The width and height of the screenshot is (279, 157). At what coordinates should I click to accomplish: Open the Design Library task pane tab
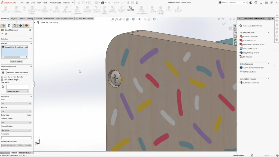(235, 29)
